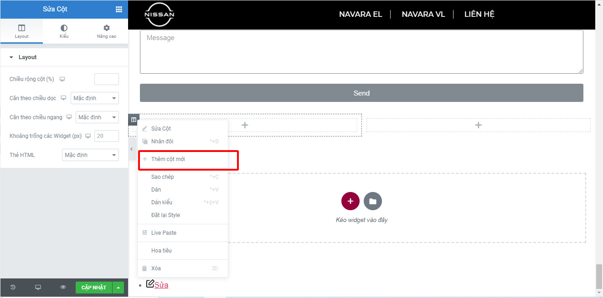Click the Nissan logo in header
Viewport: 603px width, 298px height.
tap(159, 15)
